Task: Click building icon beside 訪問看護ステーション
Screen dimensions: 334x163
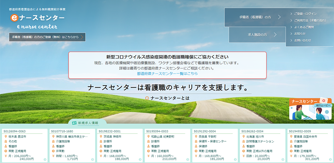Action: (244, 141)
